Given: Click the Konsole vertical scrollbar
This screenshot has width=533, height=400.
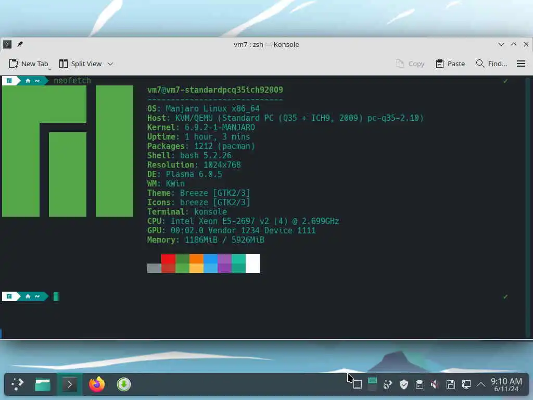Looking at the screenshot, I should point(528,207).
